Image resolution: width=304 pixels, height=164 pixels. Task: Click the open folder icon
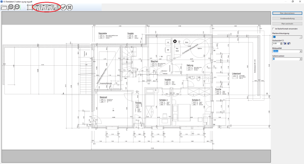5,7
